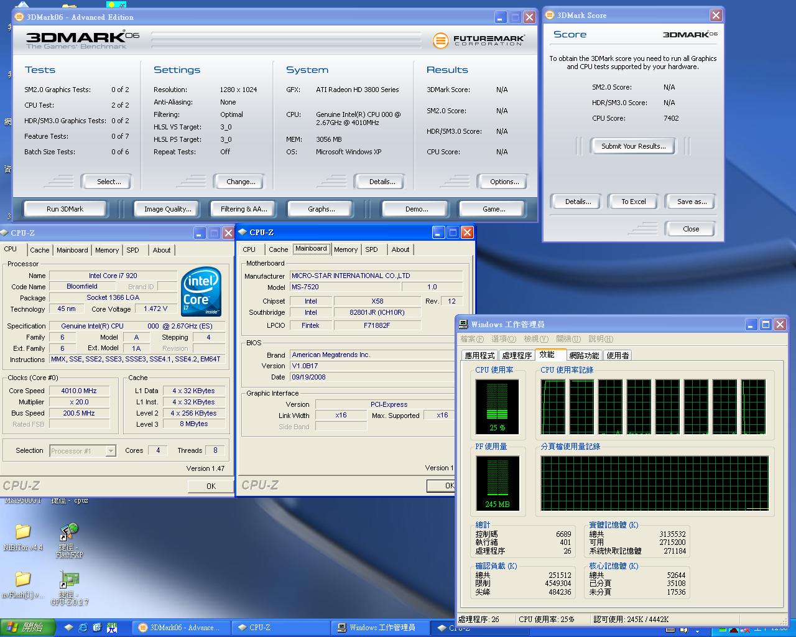Open the Memory tab in front CPU-Z window
Screen dimensions: 796x637
coord(346,249)
